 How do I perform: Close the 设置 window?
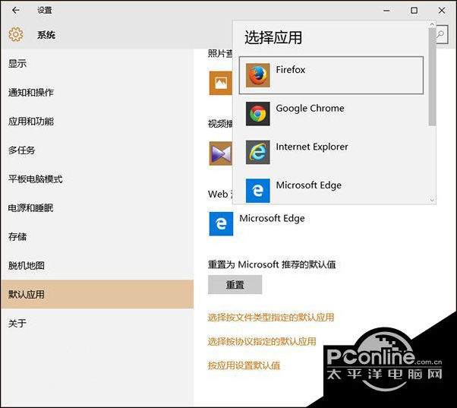[442, 11]
